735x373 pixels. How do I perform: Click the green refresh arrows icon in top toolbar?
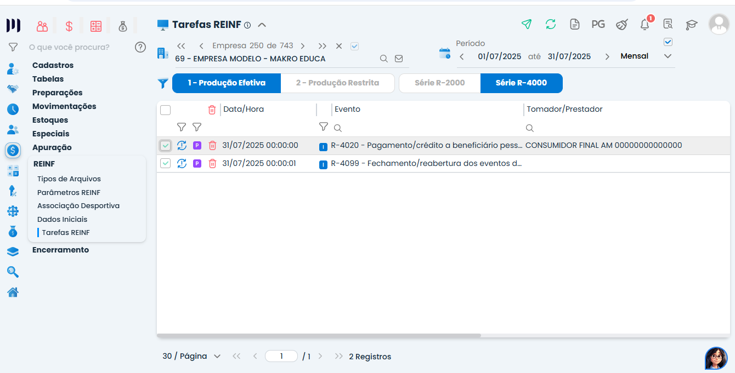pos(551,24)
